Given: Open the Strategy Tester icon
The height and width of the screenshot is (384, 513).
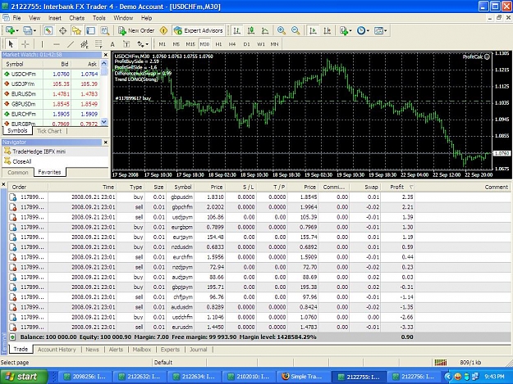Looking at the screenshot, I should click(x=105, y=30).
